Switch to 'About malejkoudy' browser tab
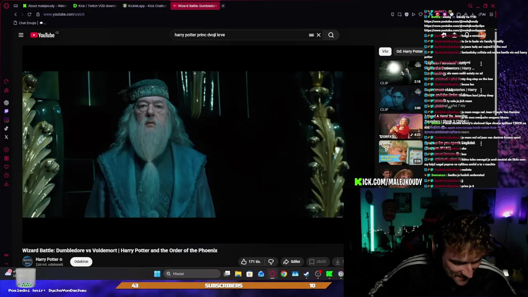Viewport: 528px width, 297px height. (45, 6)
